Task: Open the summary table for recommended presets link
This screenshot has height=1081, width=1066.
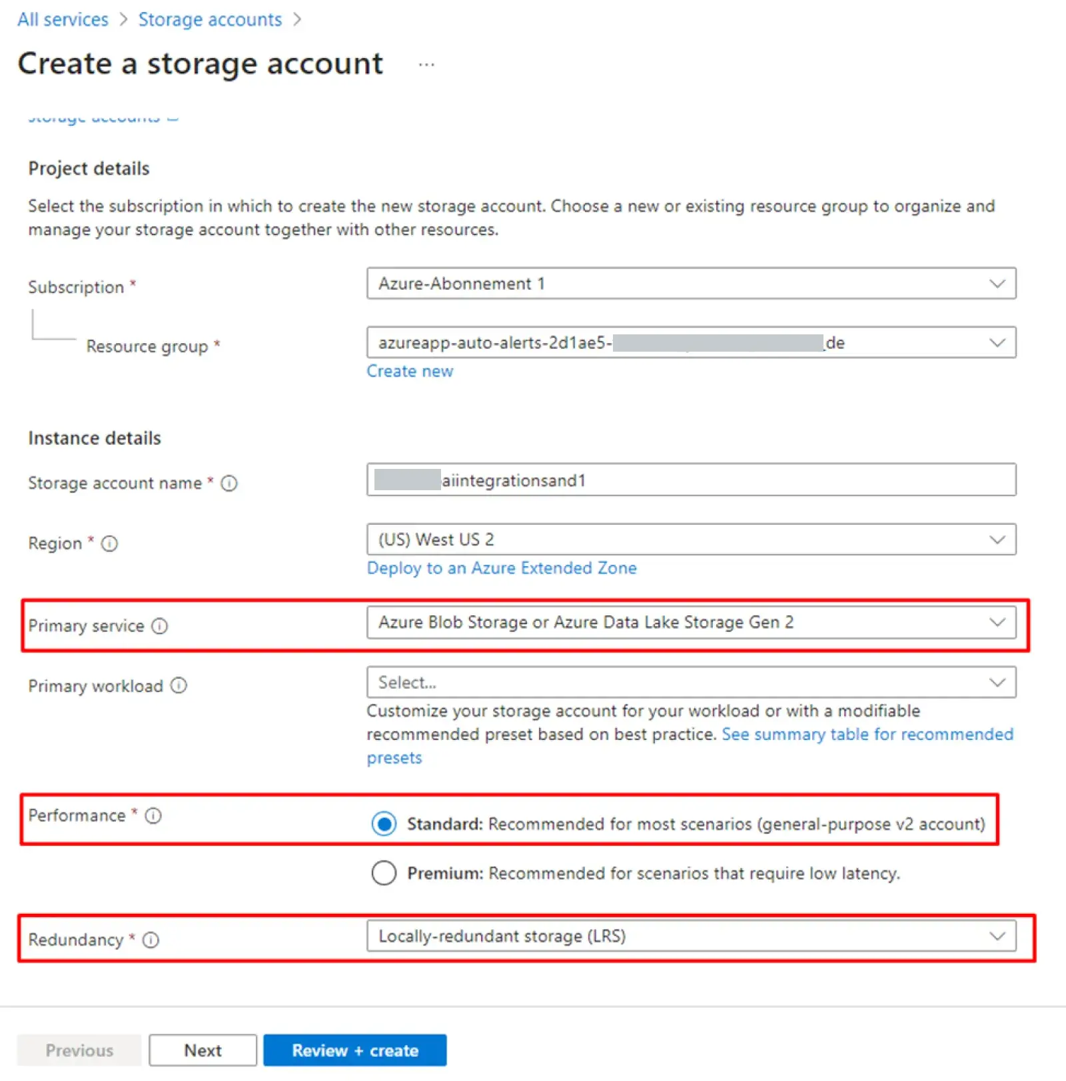Action: coord(867,735)
